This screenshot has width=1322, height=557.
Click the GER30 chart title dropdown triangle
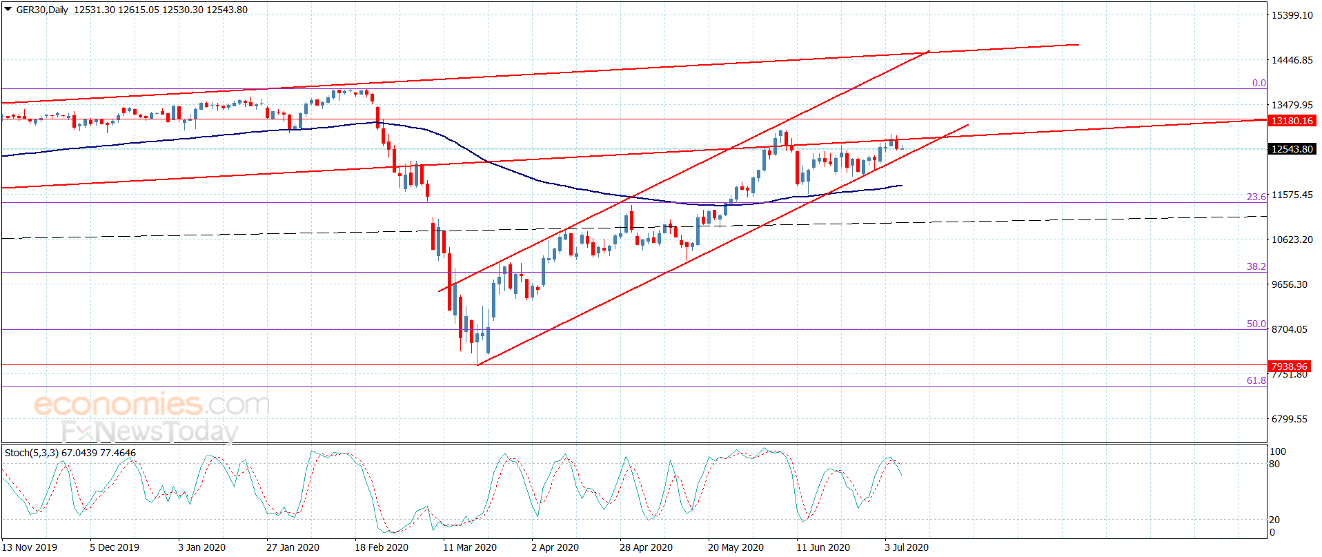tap(8, 10)
